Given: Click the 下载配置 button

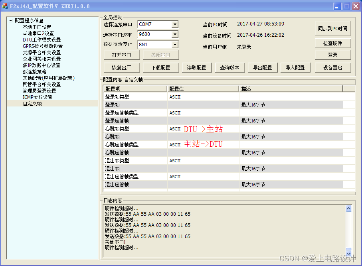Looking at the screenshot, I should coord(160,67).
